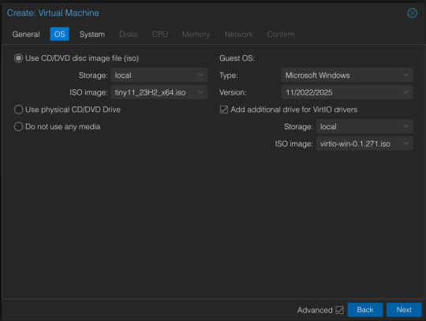Screen dimensions: 426x321
Task: Select Use CD/DVD disc image file option
Action: coord(18,58)
